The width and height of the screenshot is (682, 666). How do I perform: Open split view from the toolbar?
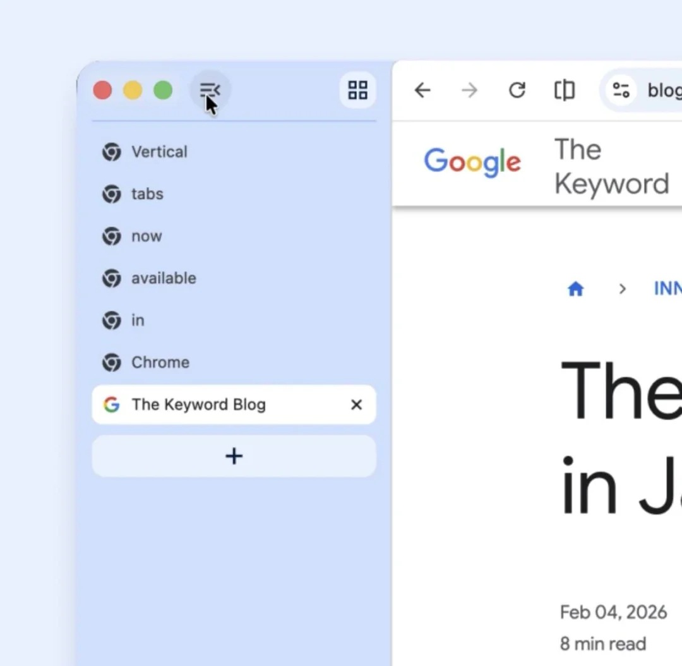564,90
